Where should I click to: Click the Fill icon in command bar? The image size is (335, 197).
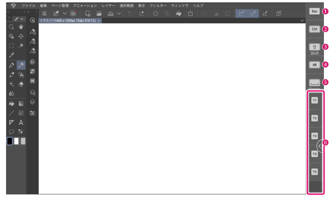point(178,14)
